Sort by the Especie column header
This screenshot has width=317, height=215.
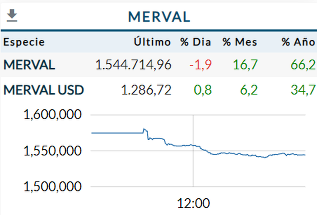click(24, 42)
